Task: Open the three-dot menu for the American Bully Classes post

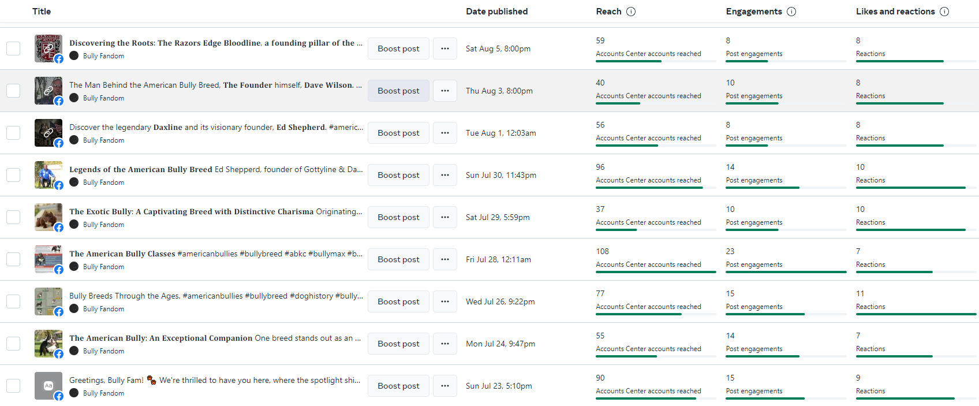Action: [445, 259]
